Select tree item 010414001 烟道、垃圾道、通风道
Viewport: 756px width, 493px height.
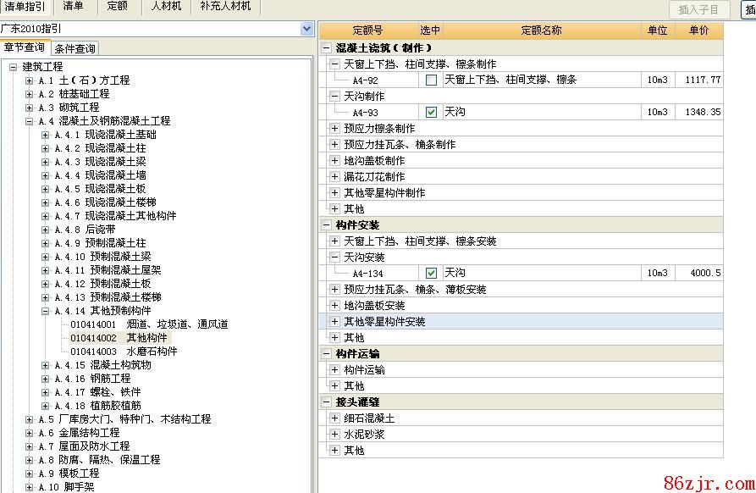(148, 324)
